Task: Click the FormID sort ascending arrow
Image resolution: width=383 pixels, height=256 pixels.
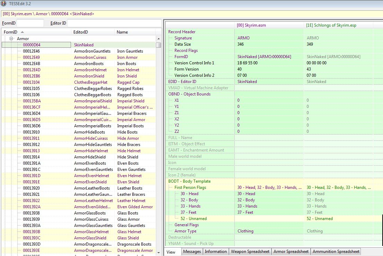Action: tap(22, 32)
